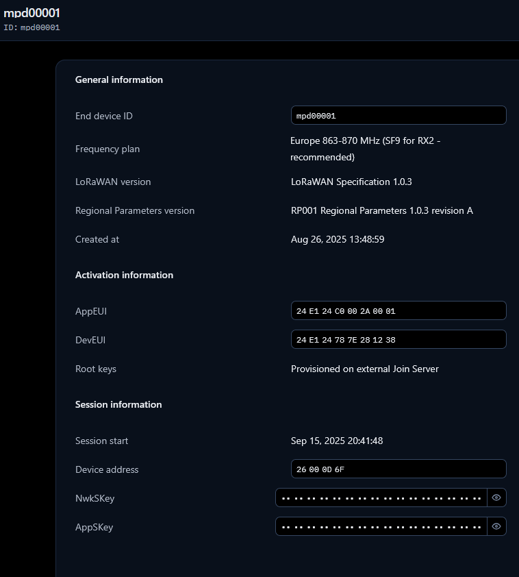519x577 pixels.
Task: Click the Provisioned on external Join Server text
Action: [x=364, y=369]
